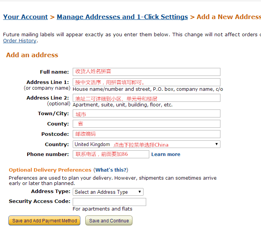Open the Order History link
Viewport: 261px width, 230px height.
point(20,41)
